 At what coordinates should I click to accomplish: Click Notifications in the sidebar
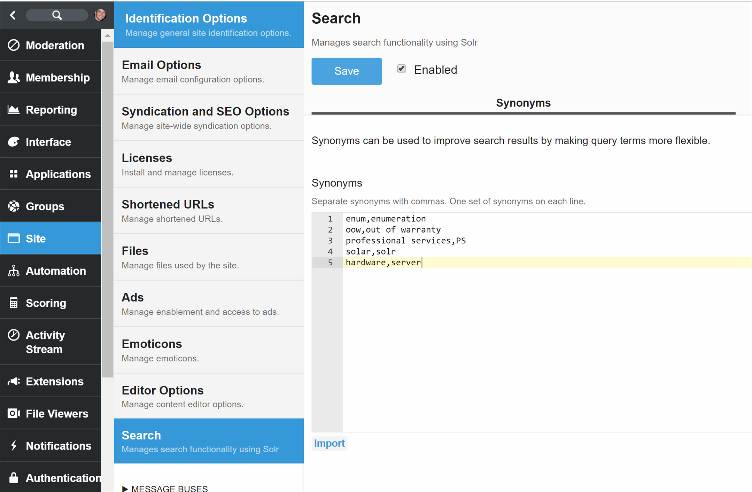click(x=51, y=446)
